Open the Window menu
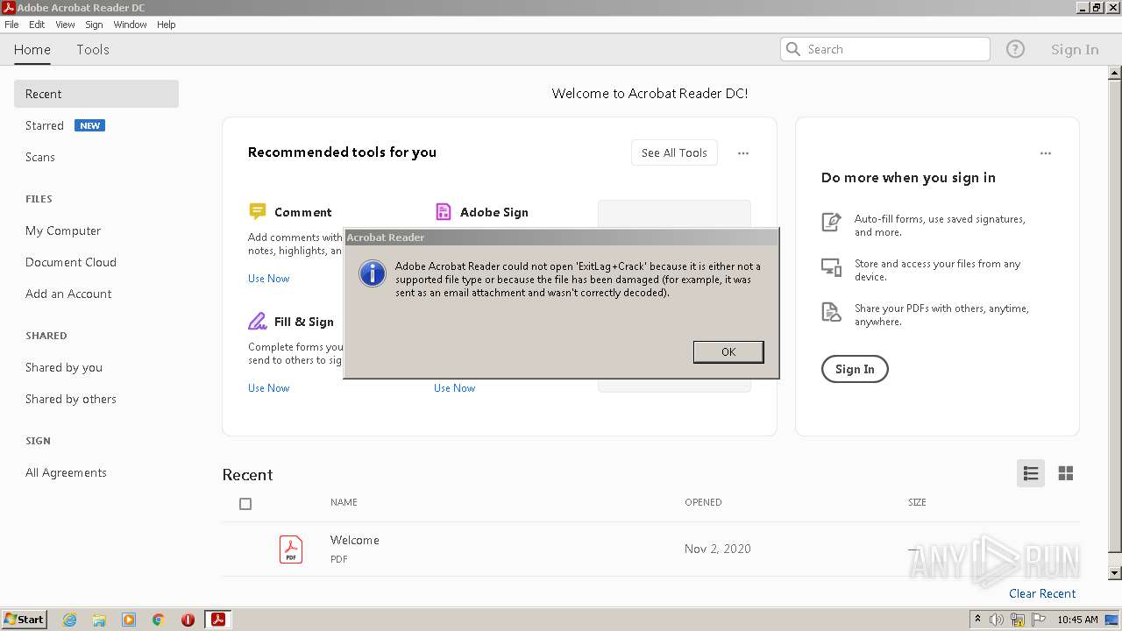 click(x=130, y=25)
